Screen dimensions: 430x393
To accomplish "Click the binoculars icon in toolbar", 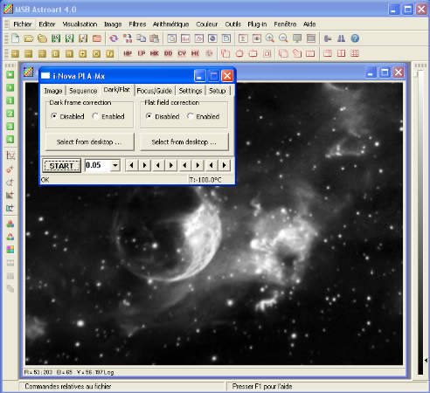I will point(341,38).
